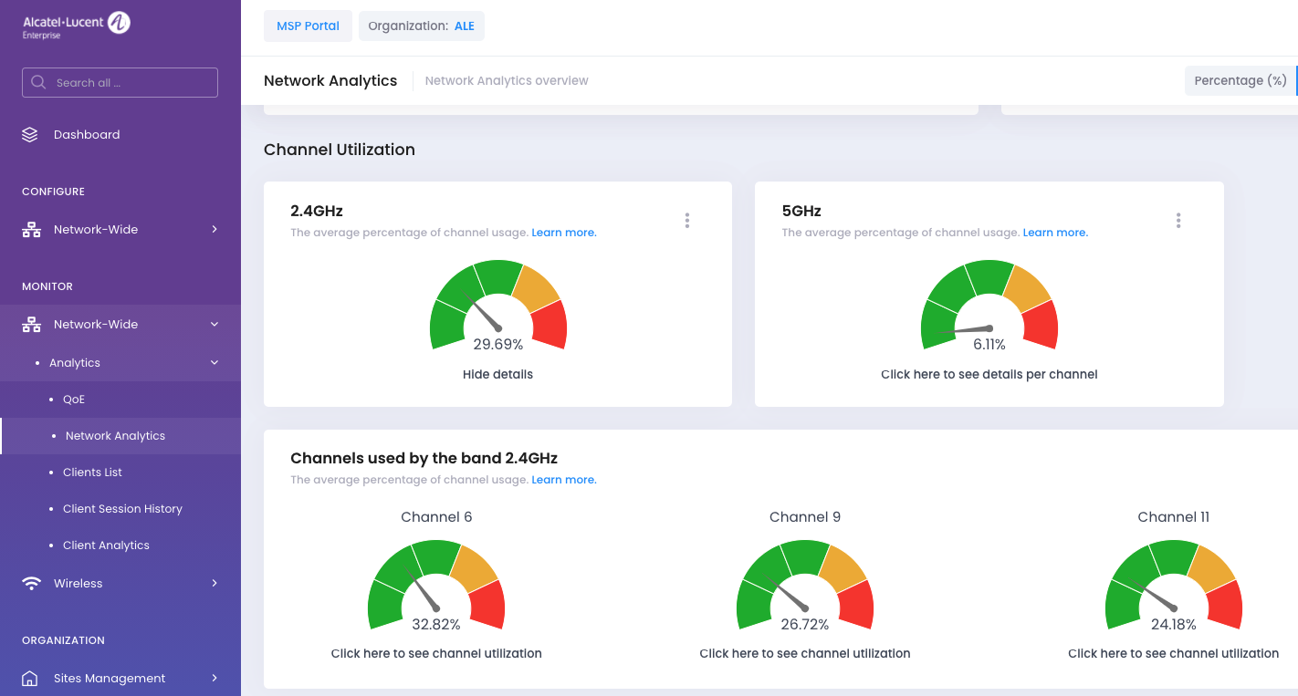Click the Channel Utilization section heading

pos(340,150)
